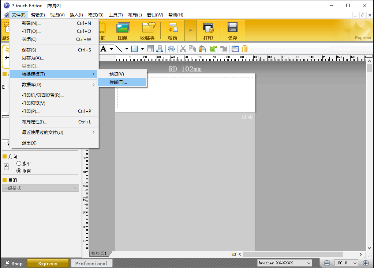Select the 布局页1 page tab
The height and width of the screenshot is (268, 374).
click(x=99, y=253)
